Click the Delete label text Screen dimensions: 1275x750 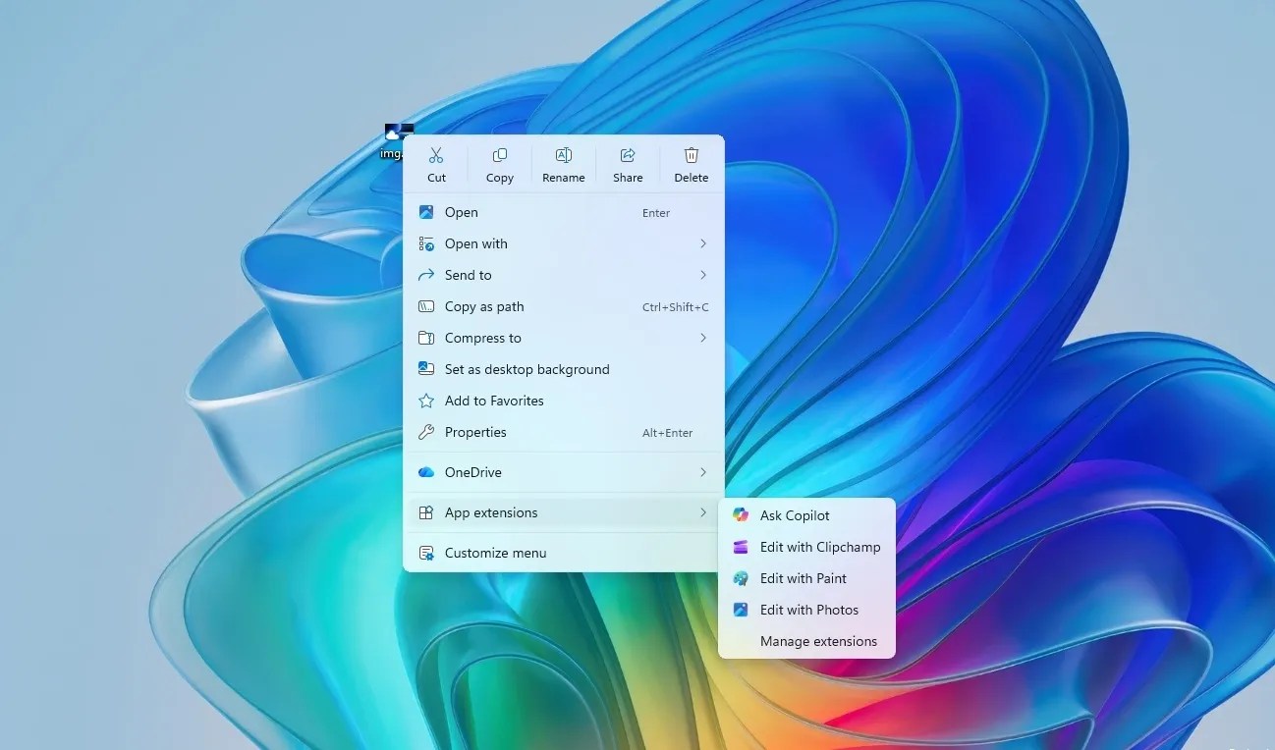(x=692, y=178)
